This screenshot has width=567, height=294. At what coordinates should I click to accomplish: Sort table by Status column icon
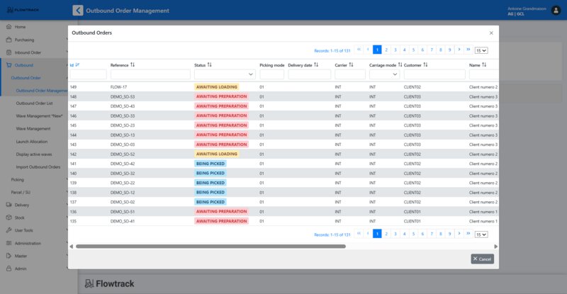pos(210,64)
